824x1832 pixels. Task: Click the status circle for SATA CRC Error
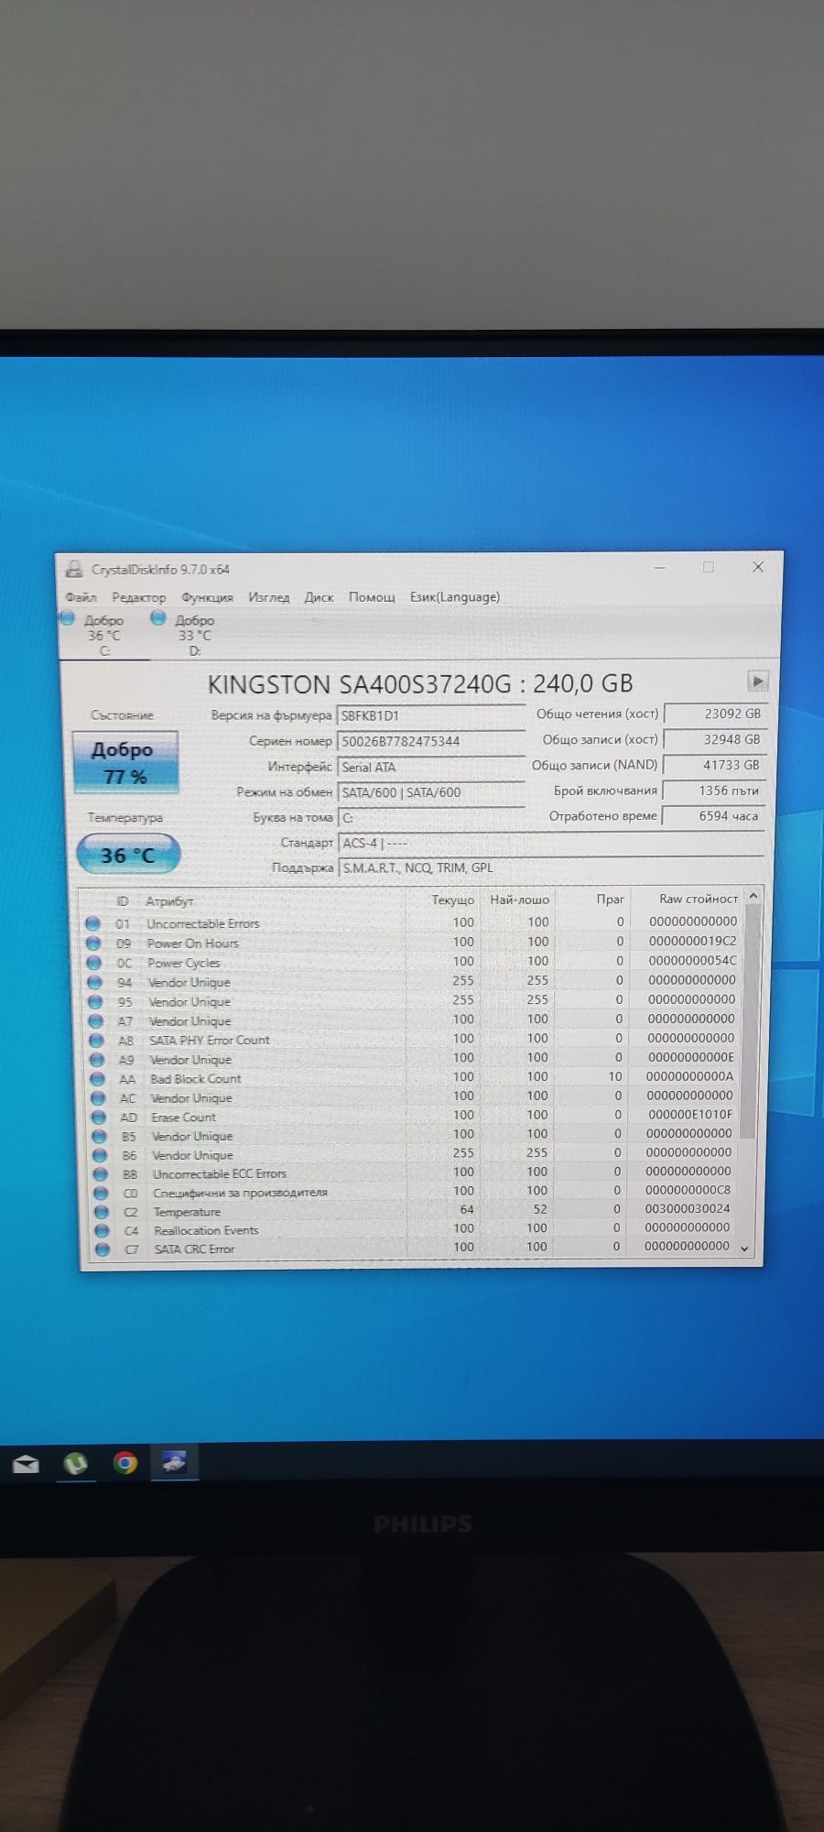(103, 1249)
